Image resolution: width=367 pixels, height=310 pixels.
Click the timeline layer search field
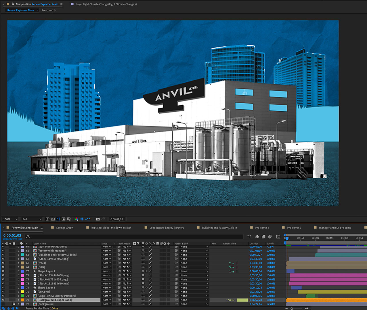tap(134, 237)
